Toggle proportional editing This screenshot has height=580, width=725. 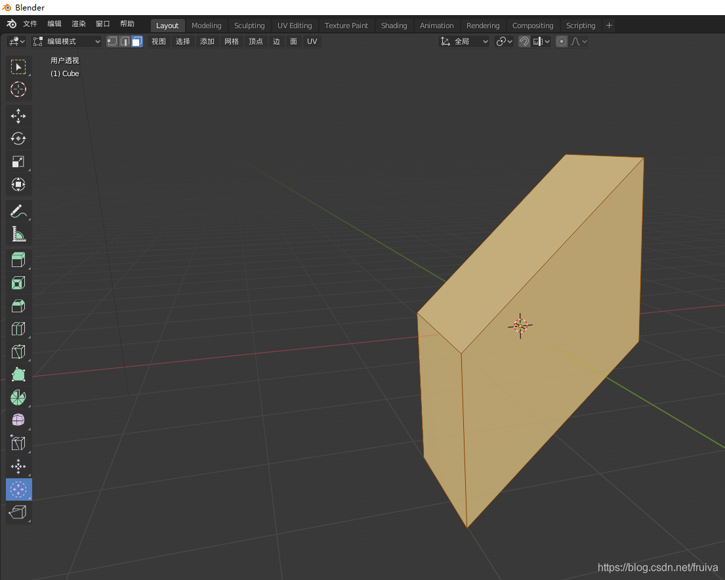(562, 41)
